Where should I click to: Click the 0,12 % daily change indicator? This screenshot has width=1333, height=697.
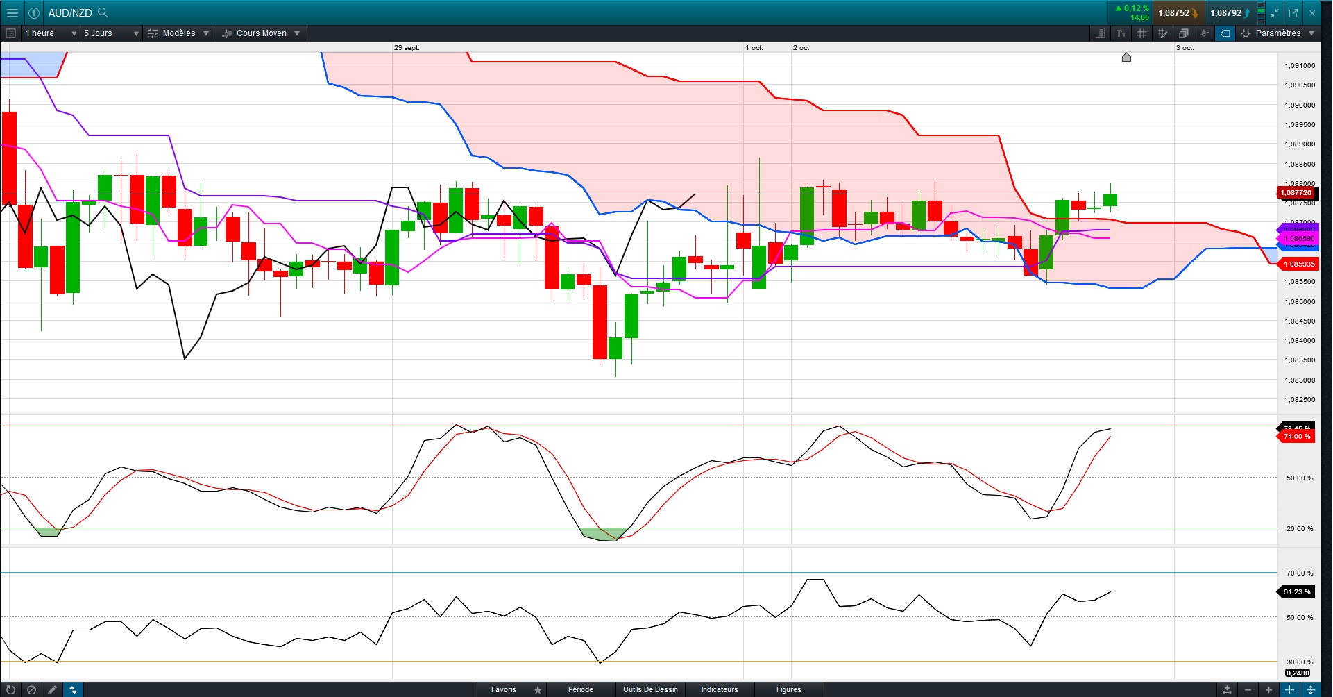coord(1132,8)
